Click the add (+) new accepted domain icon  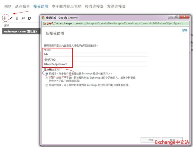(5, 18)
